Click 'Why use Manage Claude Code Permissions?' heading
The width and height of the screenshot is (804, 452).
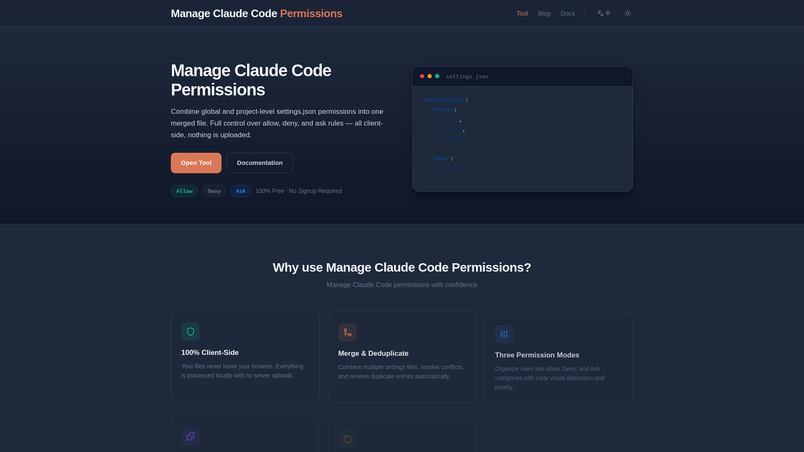402,267
